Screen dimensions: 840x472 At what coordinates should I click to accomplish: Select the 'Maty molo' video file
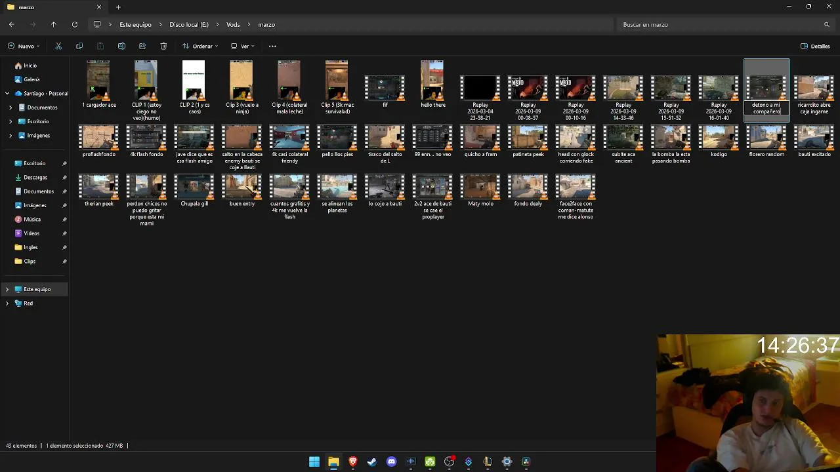click(x=480, y=191)
